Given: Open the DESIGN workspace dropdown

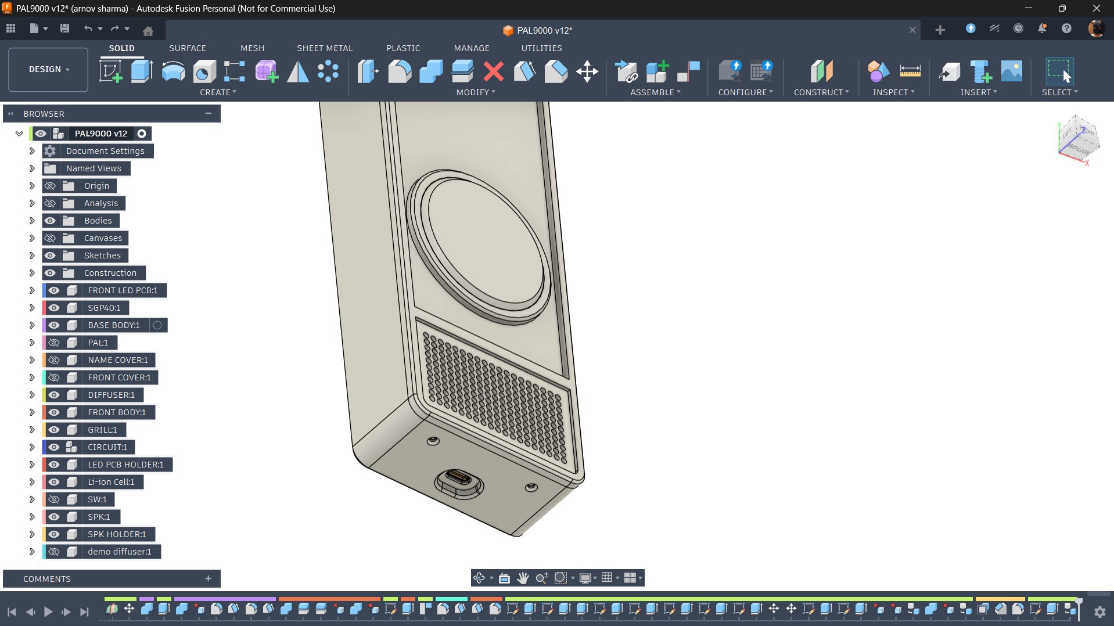Looking at the screenshot, I should 49,69.
